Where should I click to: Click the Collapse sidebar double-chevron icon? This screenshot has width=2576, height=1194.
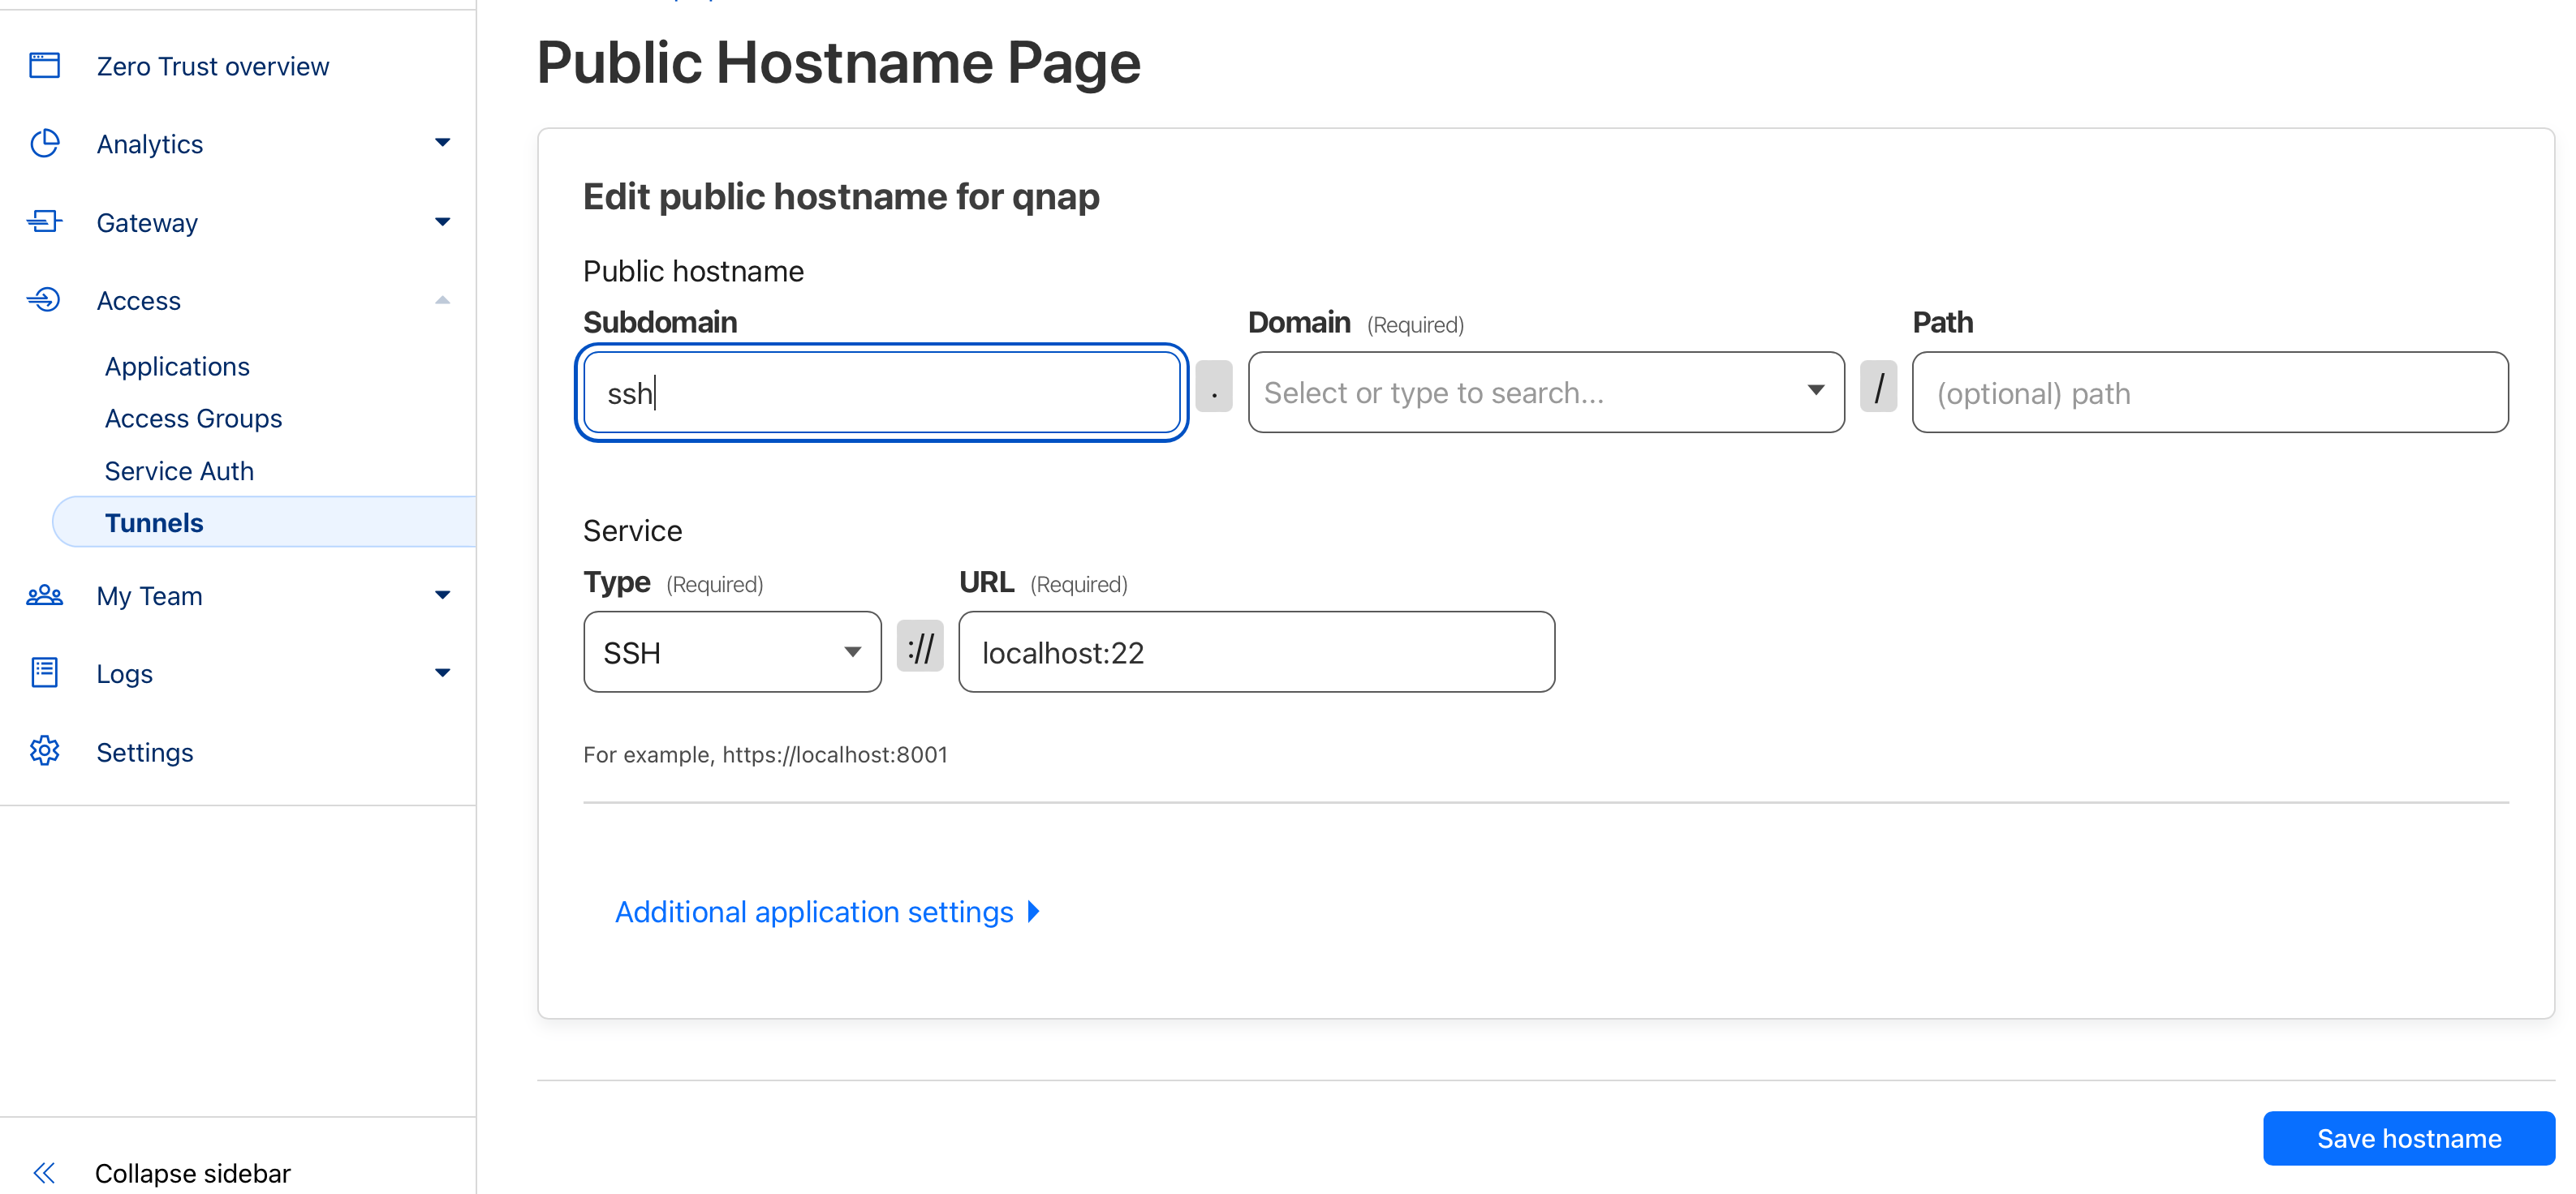(x=44, y=1172)
